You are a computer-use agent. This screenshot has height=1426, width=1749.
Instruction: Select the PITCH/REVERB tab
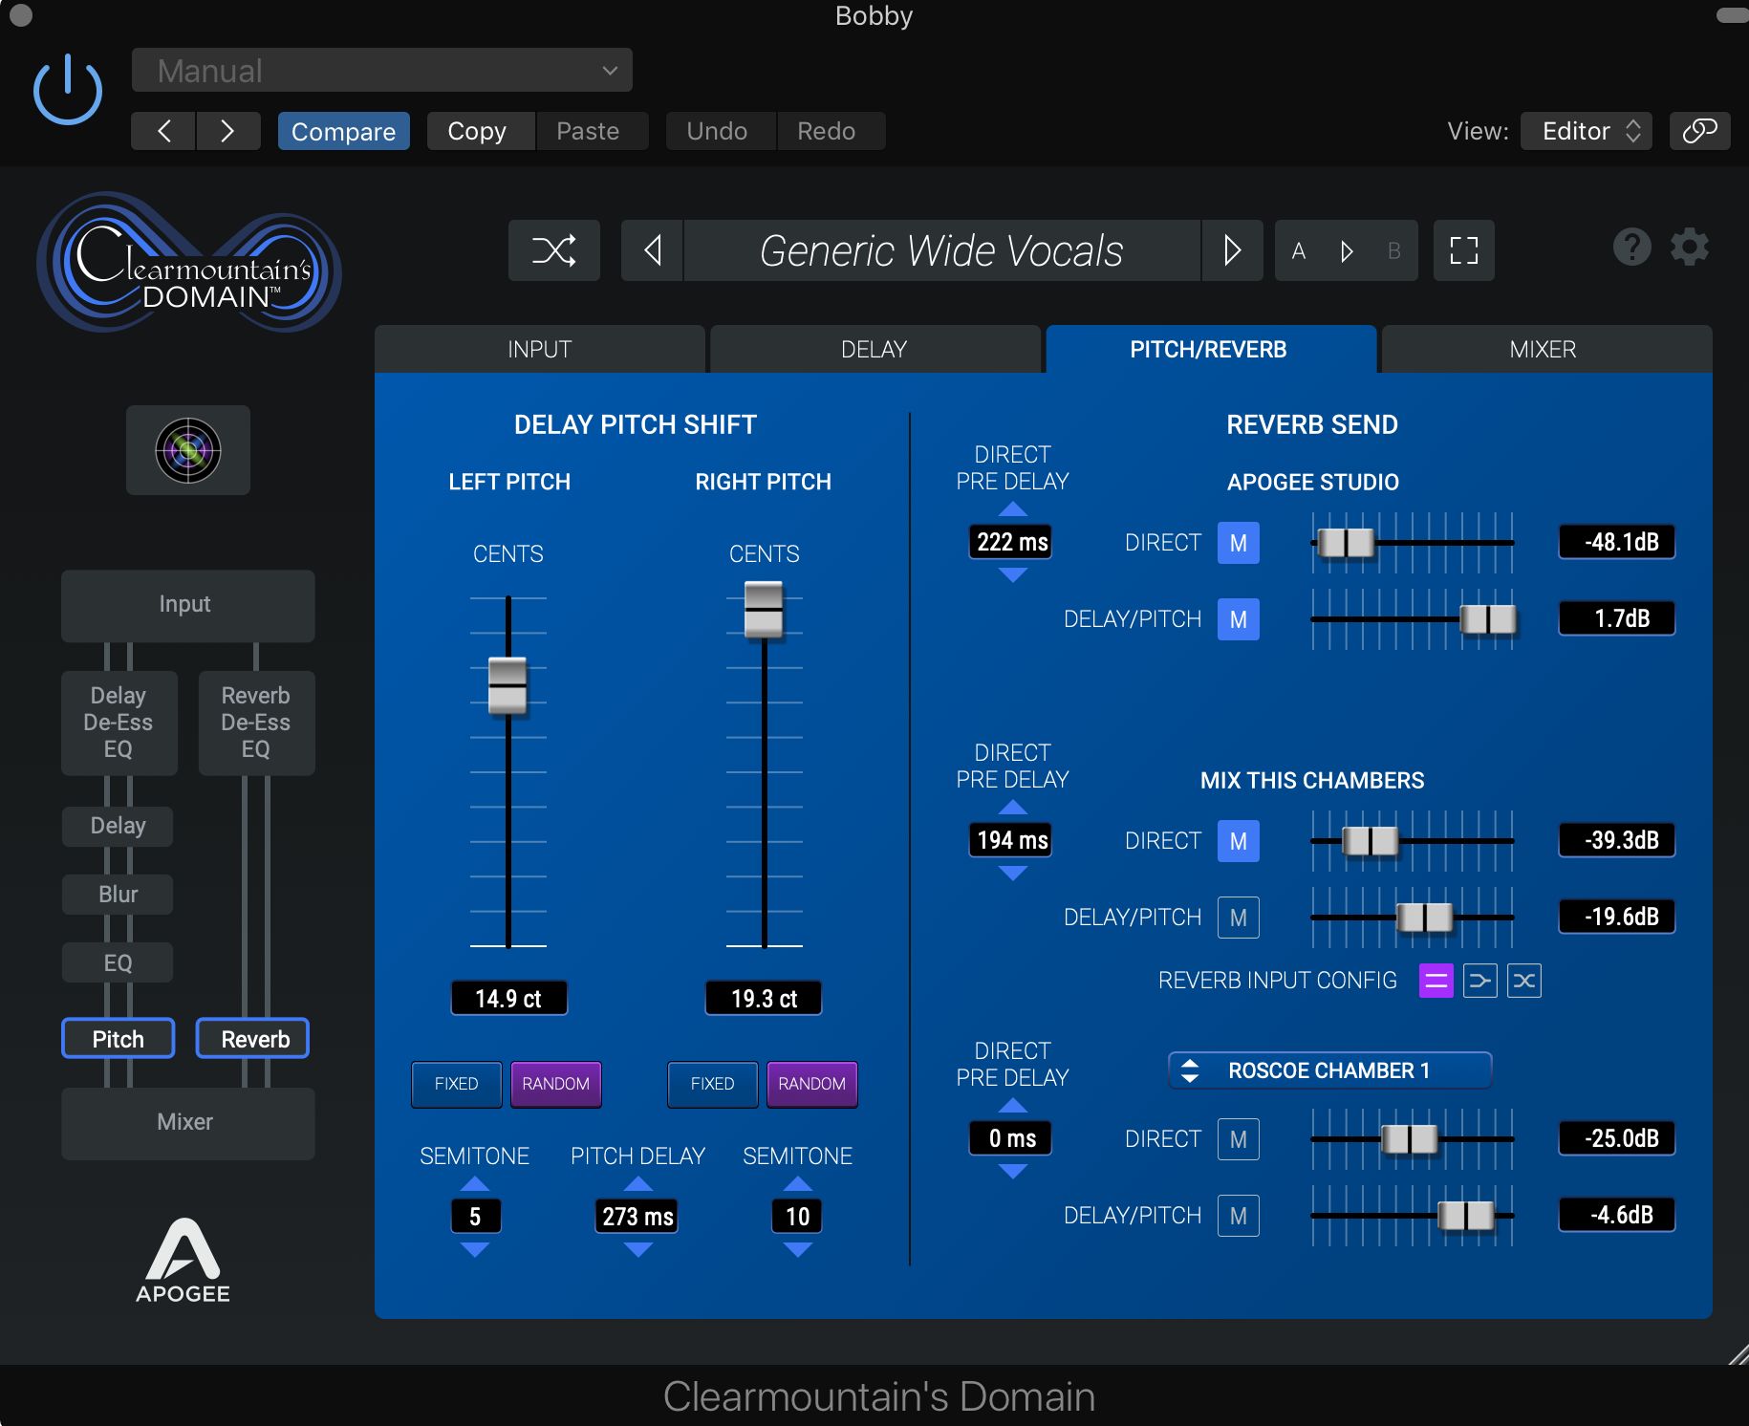[x=1209, y=349]
